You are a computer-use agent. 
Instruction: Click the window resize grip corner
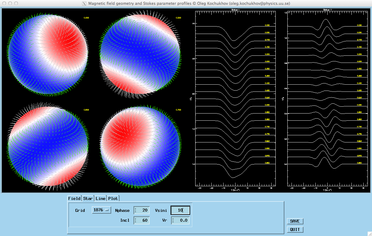(369, 233)
